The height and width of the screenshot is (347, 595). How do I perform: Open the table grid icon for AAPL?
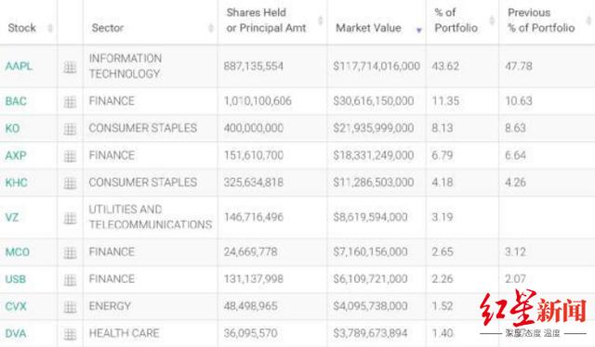(70, 68)
